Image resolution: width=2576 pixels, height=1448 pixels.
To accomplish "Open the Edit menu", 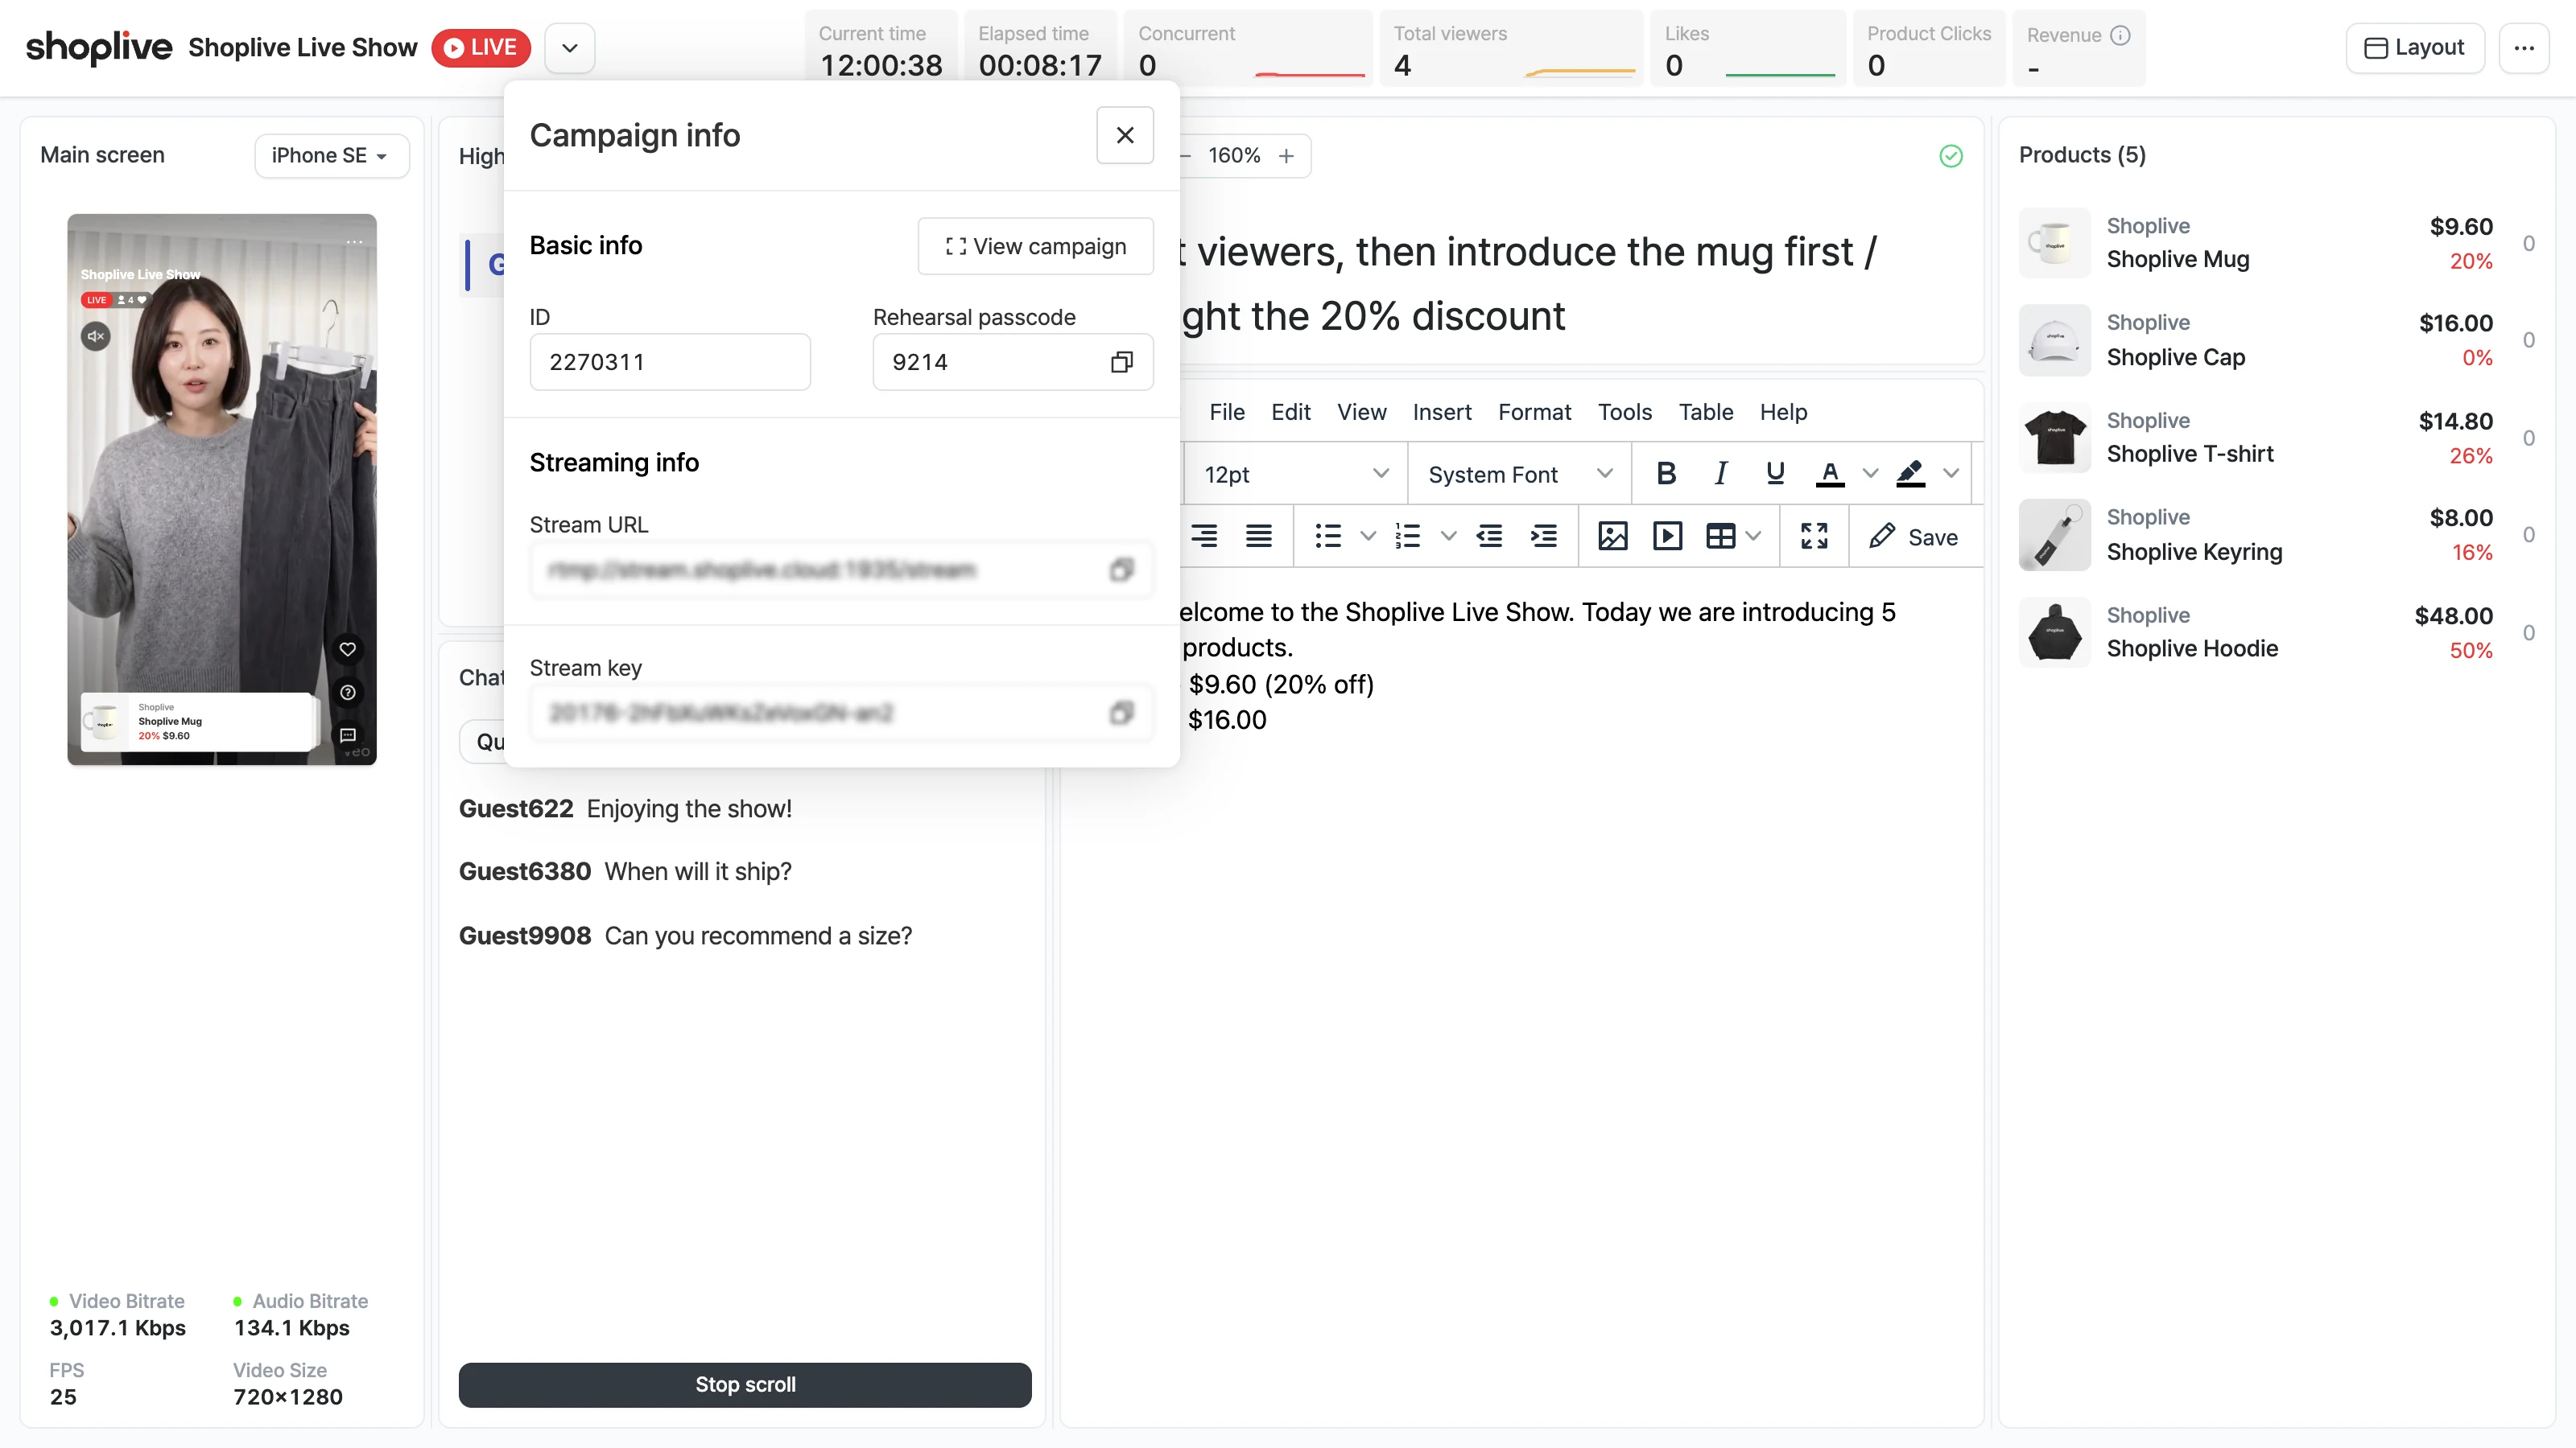I will [1290, 412].
